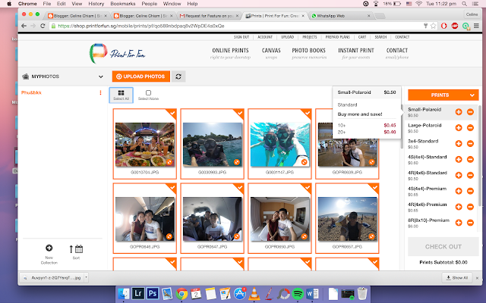Remove one Large-Polaroid print with minus icon
The image size is (486, 303).
coord(470,128)
